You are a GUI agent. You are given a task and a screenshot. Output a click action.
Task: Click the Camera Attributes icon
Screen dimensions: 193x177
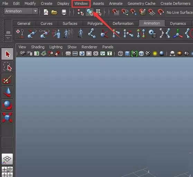pos(30,53)
